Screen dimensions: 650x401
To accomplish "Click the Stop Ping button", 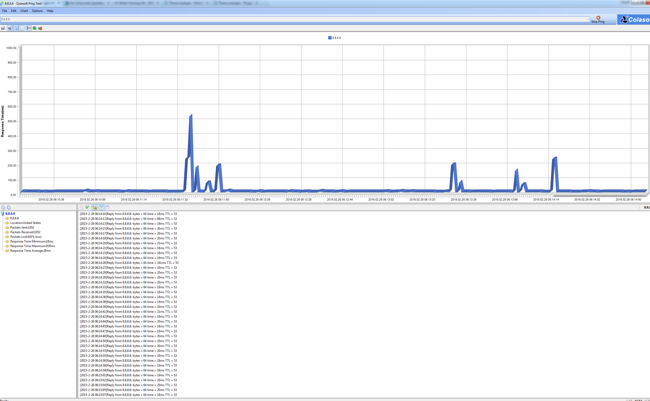I will pyautogui.click(x=598, y=19).
